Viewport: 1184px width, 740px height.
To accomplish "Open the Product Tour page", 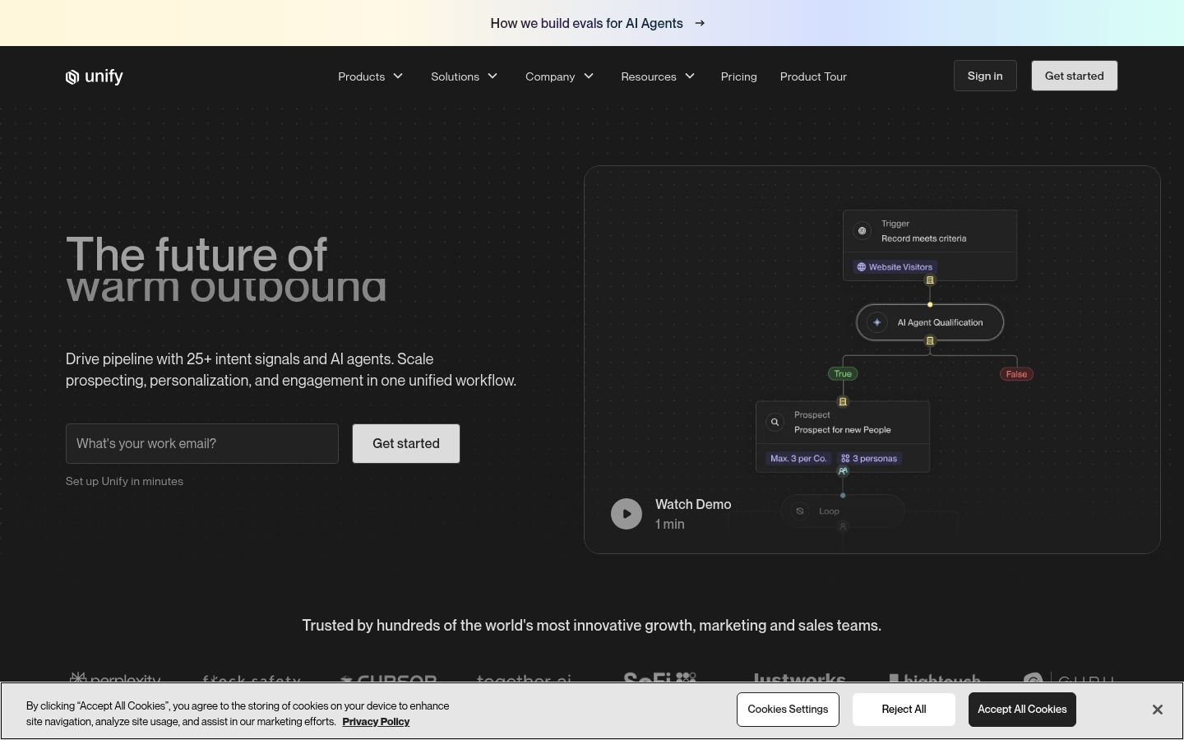I will coord(812,76).
